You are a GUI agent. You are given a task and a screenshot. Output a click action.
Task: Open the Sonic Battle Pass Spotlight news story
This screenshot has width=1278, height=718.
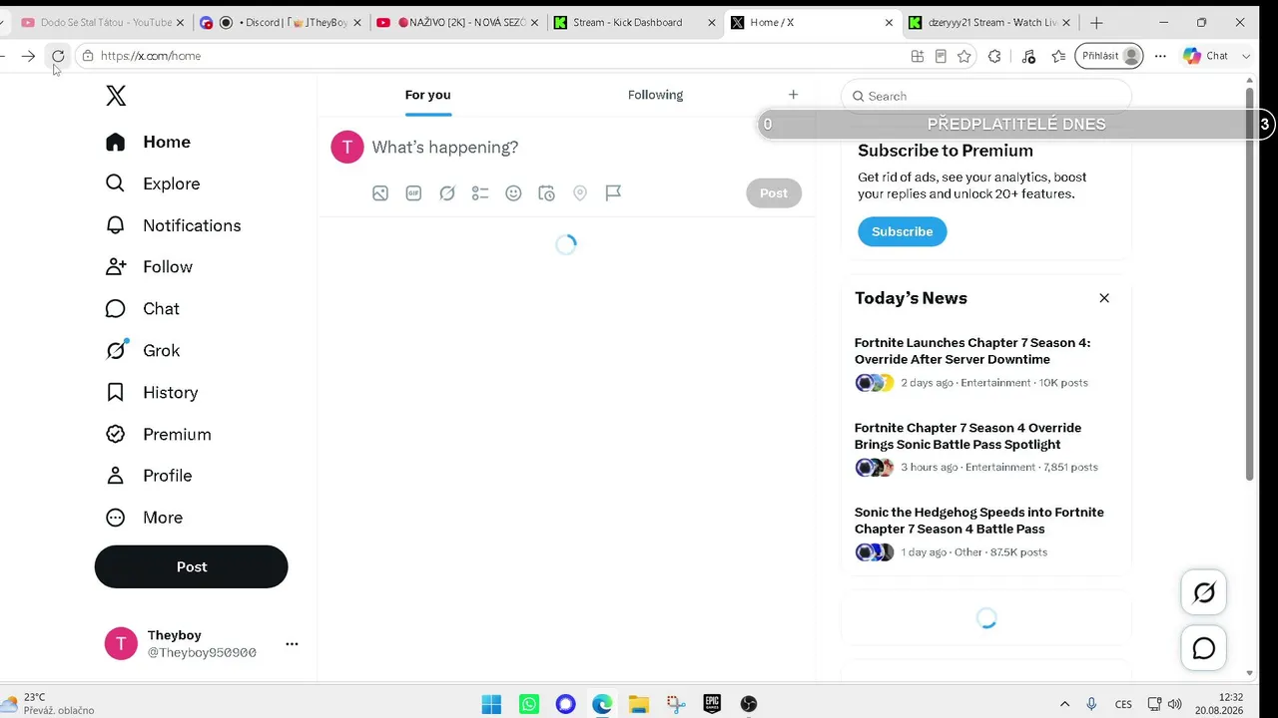coord(986,448)
